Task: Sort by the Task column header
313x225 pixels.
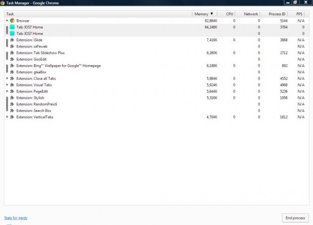Action: (x=98, y=14)
